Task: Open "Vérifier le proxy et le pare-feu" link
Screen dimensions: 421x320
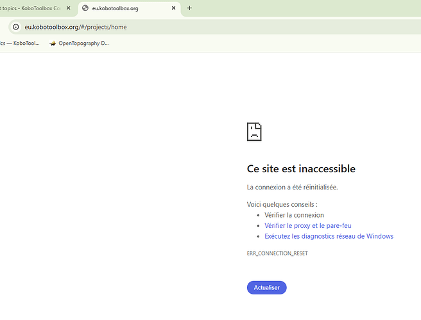Action: [x=307, y=226]
